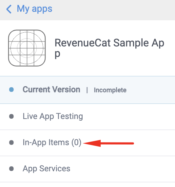Viewport: 175px width, 187px height.
Task: Click the gray dot beside App Services
Action: point(11,169)
